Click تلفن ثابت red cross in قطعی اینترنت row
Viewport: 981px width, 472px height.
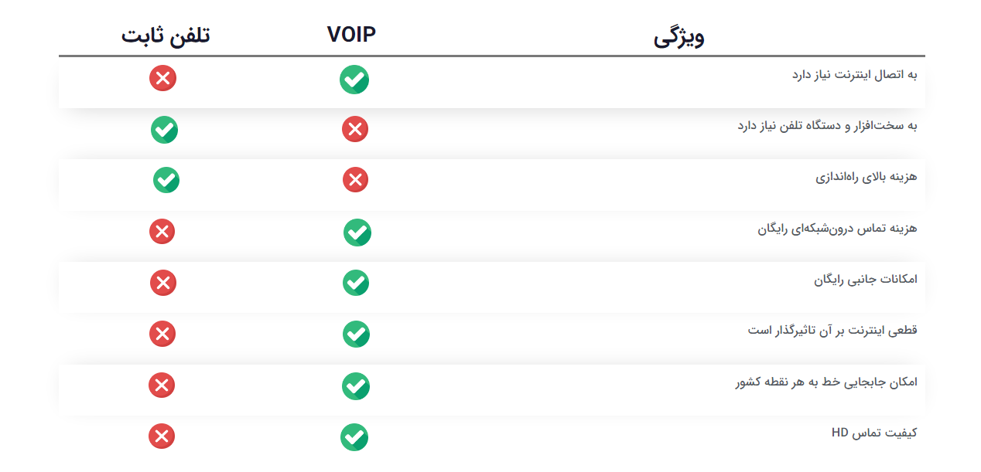[x=162, y=334]
